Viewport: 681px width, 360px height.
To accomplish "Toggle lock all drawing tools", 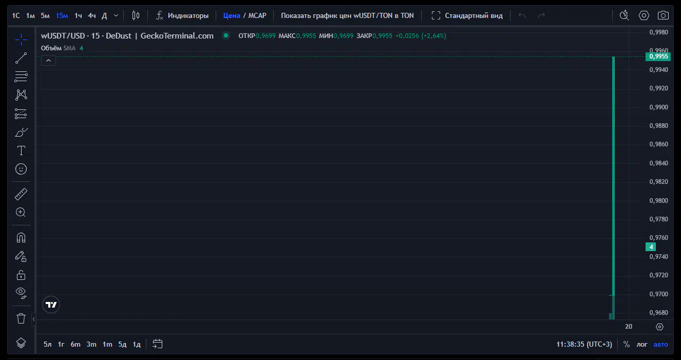I will tap(21, 275).
